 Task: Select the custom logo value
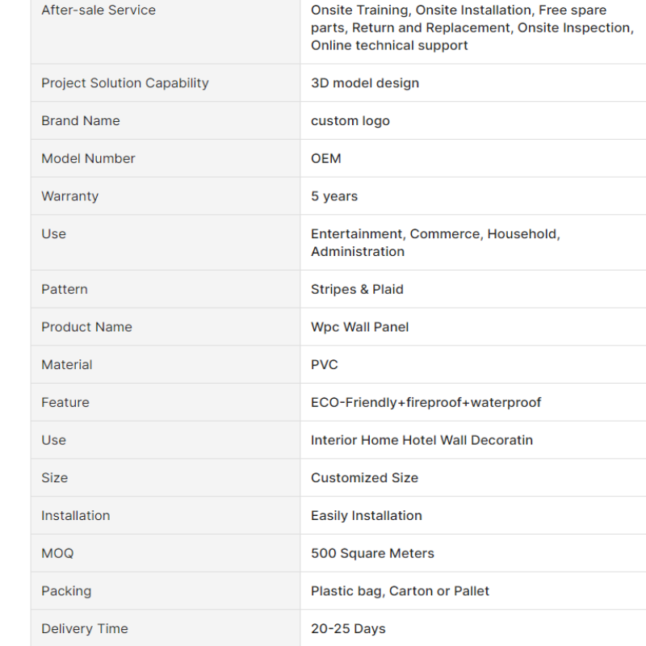pos(350,120)
